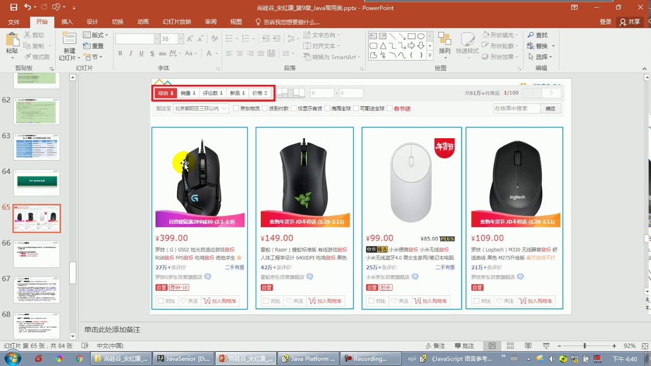Select the Format Painter brush
The width and height of the screenshot is (651, 366).
(27, 57)
